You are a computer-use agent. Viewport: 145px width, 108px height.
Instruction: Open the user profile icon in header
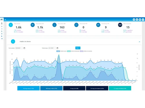(x=137, y=20)
